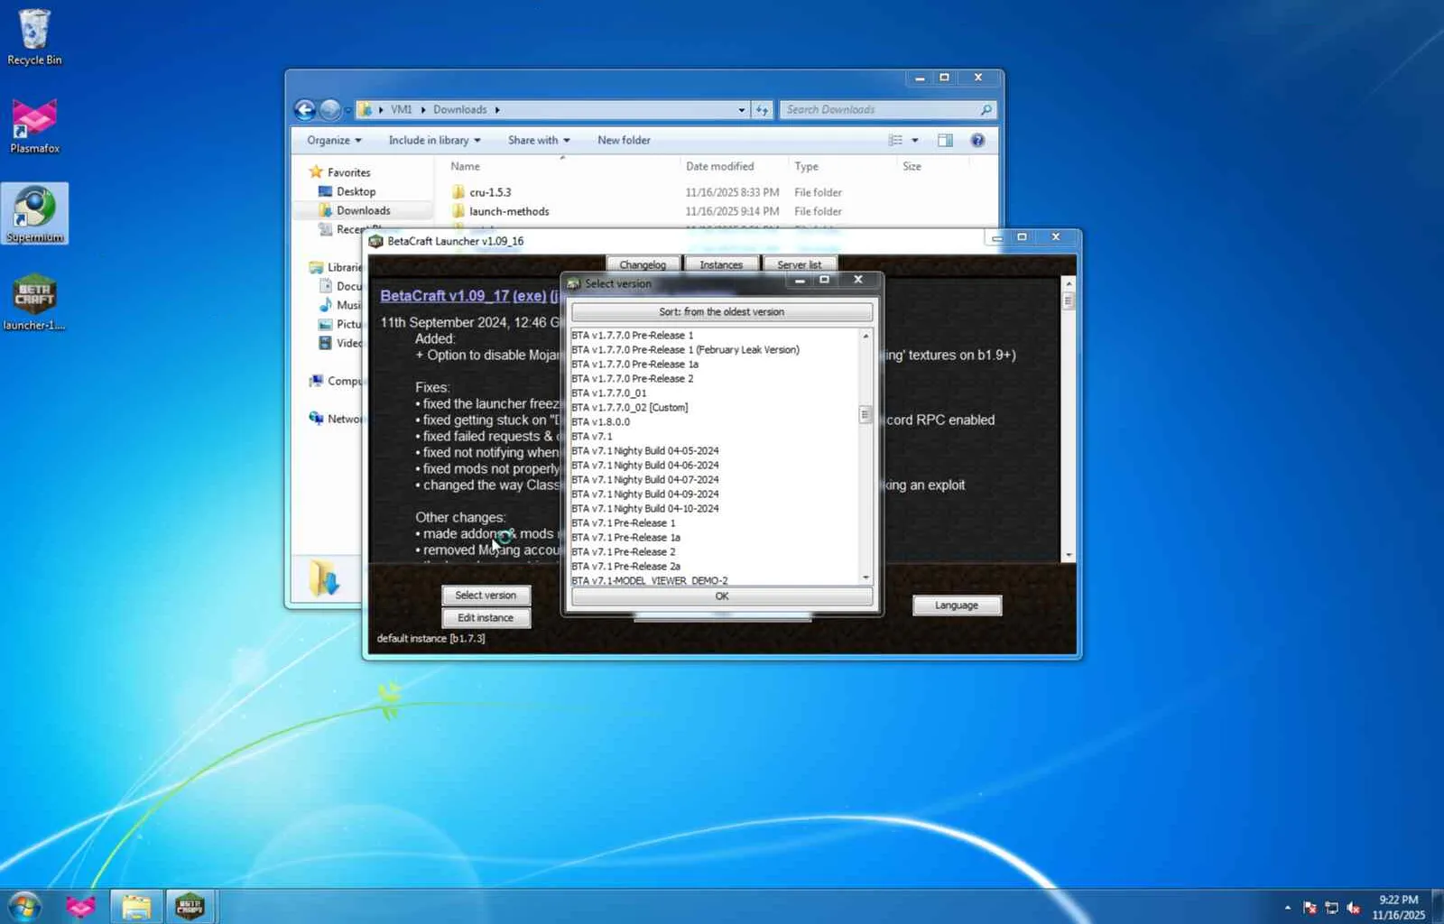Select "BTA v1.7.7.0_02 [Custom]" version
The height and width of the screenshot is (924, 1444).
[629, 408]
